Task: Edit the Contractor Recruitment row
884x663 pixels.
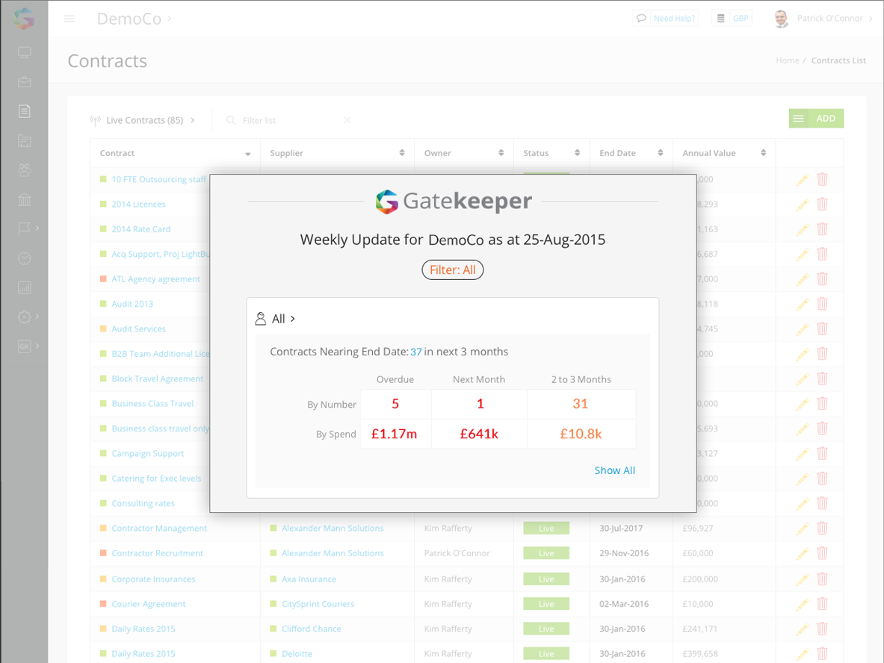Action: [803, 554]
